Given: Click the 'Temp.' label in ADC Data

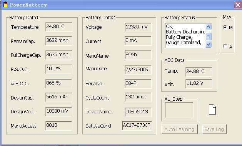Looking at the screenshot, I should tap(171, 71).
